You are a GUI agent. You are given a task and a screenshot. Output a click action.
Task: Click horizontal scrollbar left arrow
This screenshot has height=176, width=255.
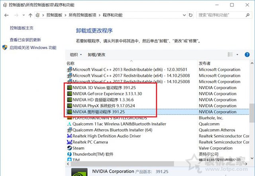tap(68, 164)
